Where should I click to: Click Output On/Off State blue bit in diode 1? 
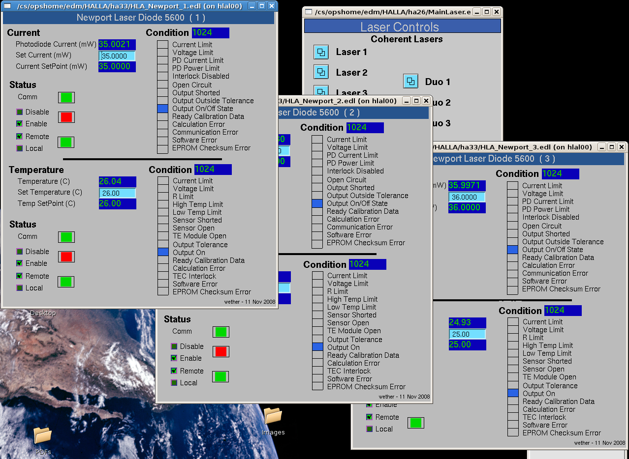[x=163, y=109]
